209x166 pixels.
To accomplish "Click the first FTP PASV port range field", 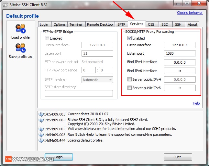I will (x=89, y=70).
